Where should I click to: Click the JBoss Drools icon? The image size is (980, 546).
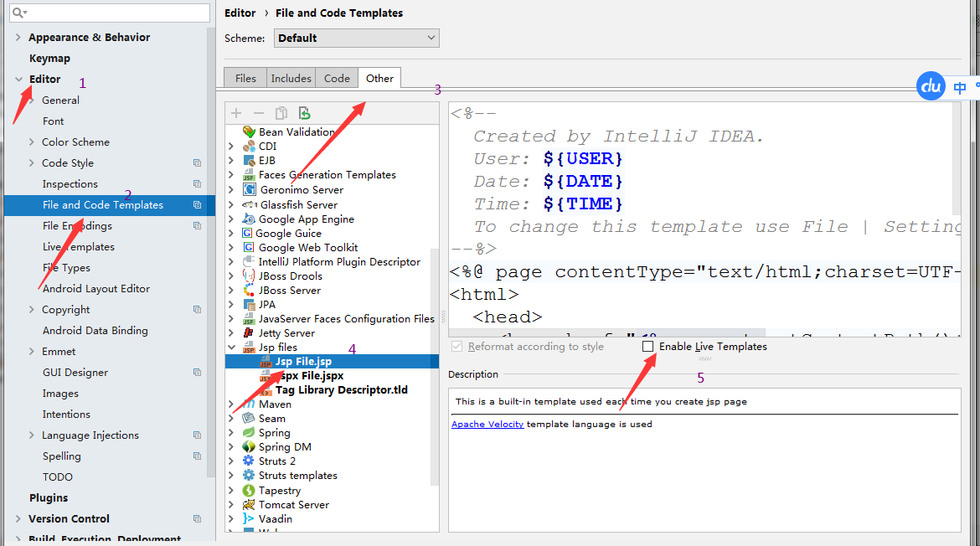click(x=249, y=276)
